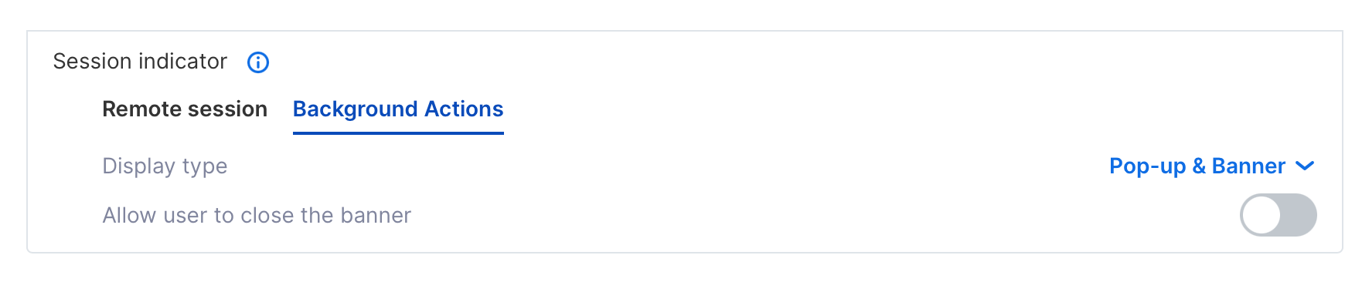Image resolution: width=1362 pixels, height=282 pixels.
Task: Click the Session indicator heading
Action: pos(140,62)
